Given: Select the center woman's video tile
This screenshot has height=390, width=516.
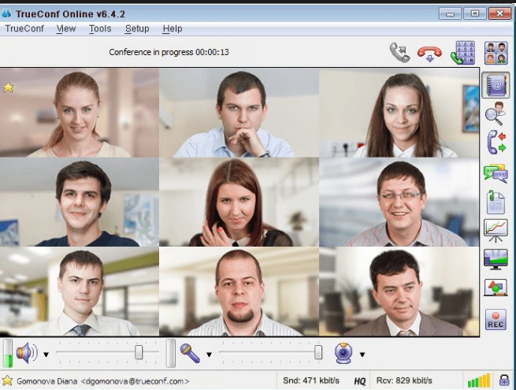Looking at the screenshot, I should coord(239,202).
